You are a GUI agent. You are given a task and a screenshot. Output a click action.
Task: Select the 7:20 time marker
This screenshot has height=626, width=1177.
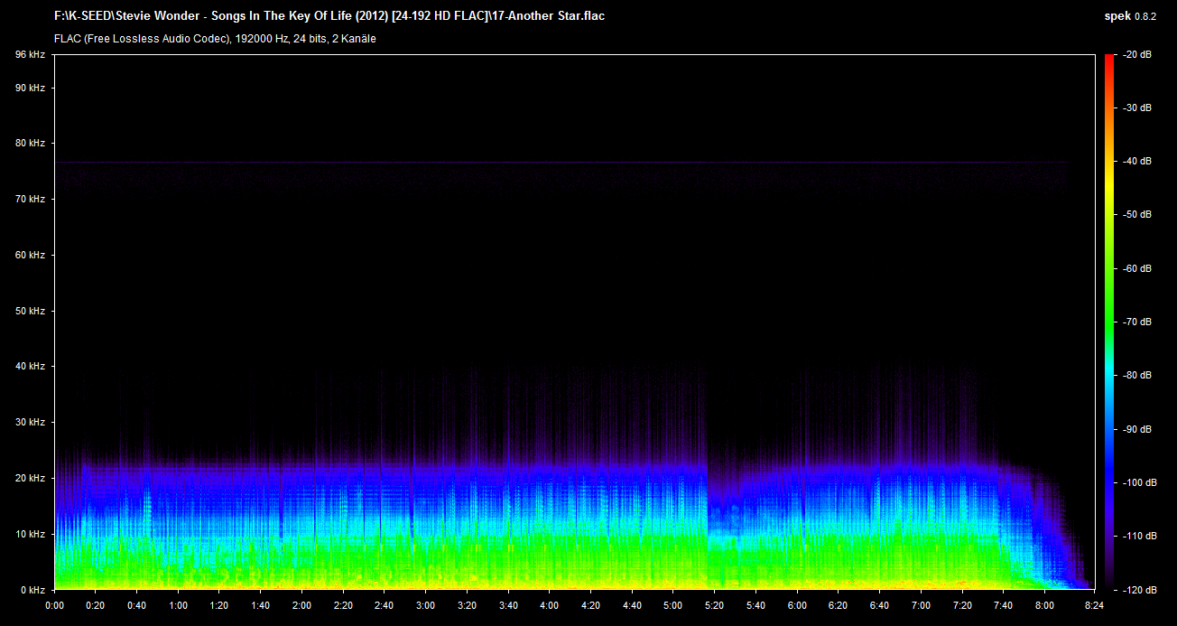coord(962,605)
